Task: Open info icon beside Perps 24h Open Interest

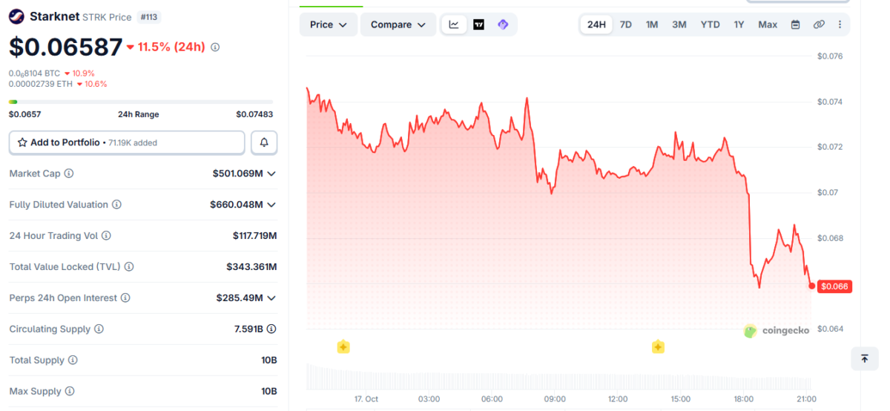Action: point(125,298)
